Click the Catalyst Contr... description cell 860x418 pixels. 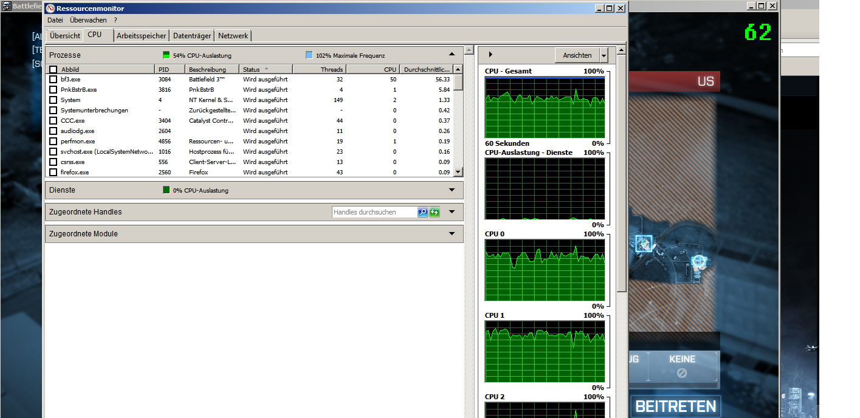point(211,121)
